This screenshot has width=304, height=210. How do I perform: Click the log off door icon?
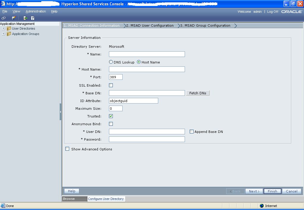(25, 18)
